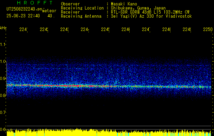Image resolution: width=214 pixels, height=136 pixels.
Task: Click the 2250 time axis label
Action: click(208, 29)
